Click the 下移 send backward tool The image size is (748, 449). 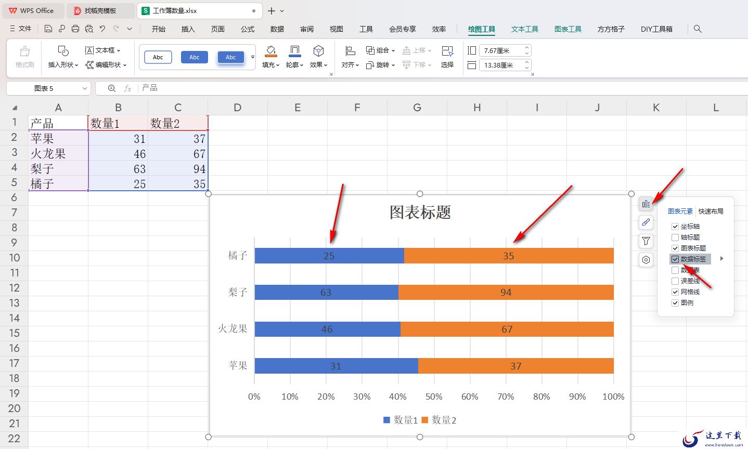click(417, 65)
